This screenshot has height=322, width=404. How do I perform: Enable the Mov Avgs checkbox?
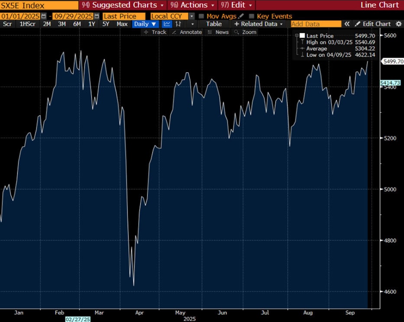coord(201,16)
